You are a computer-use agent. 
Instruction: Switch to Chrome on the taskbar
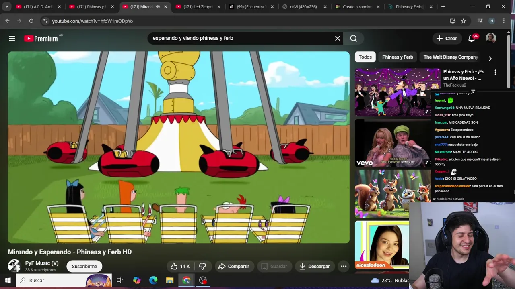tap(186, 280)
